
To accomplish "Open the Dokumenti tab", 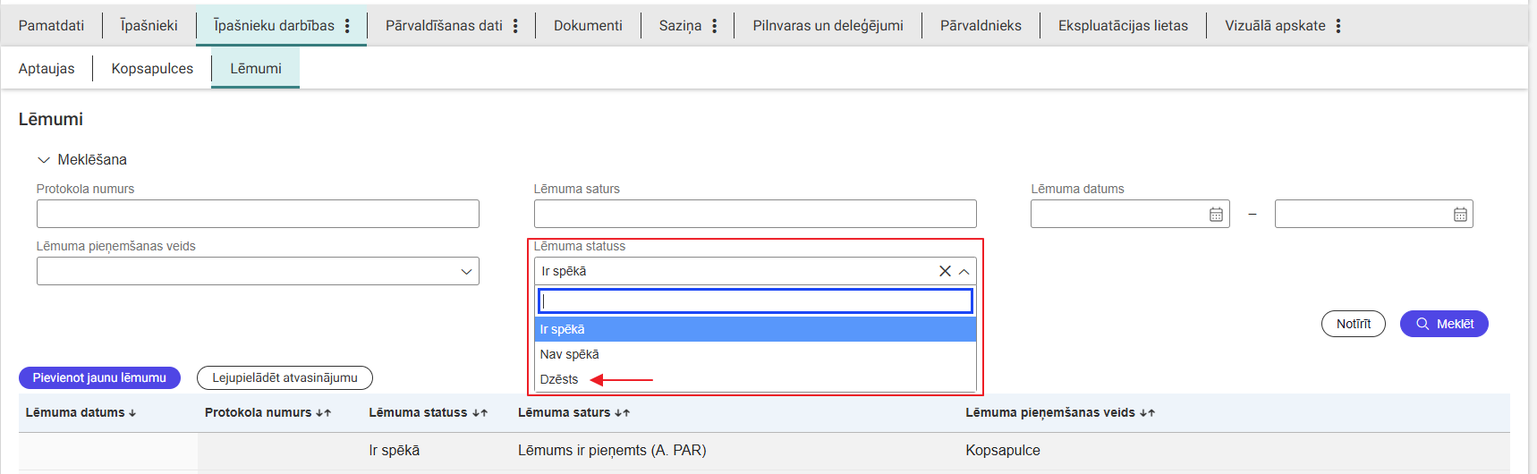I will (x=588, y=26).
